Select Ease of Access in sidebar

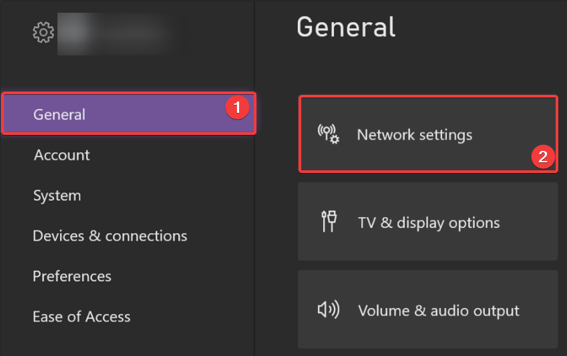click(x=81, y=317)
